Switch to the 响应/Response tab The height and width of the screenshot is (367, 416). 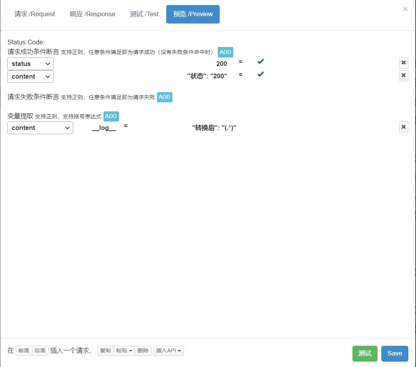[x=92, y=14]
